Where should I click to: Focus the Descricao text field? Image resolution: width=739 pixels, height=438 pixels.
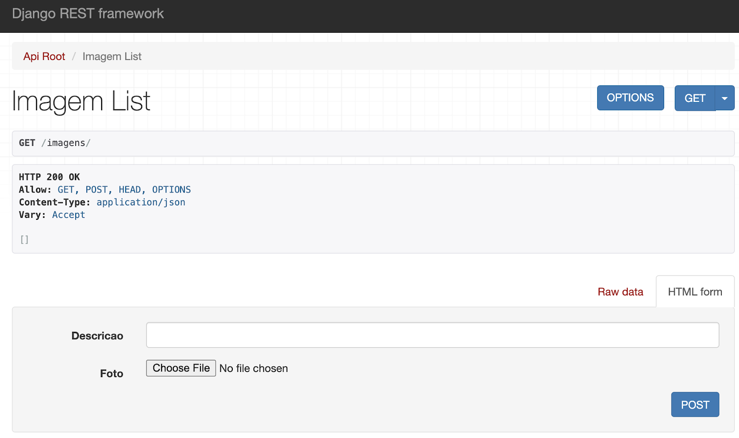(432, 335)
